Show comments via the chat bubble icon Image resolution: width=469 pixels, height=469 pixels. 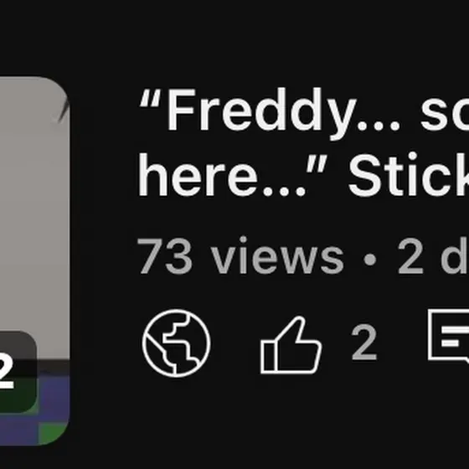coord(448,336)
